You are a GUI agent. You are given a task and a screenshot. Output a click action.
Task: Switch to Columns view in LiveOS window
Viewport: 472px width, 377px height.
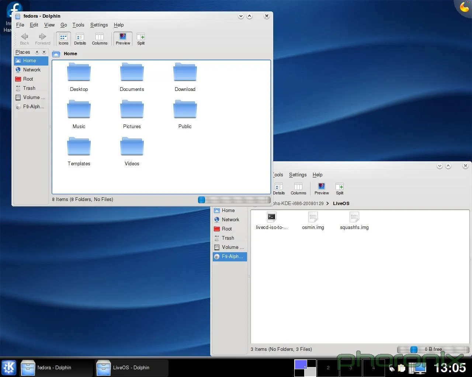(x=298, y=189)
